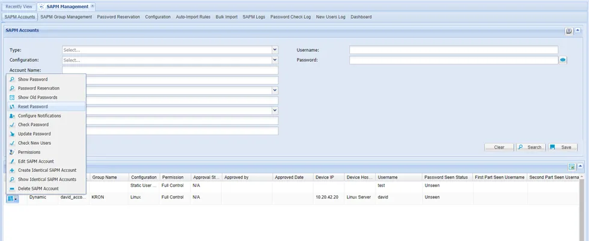Click the Reset Password refresh icon
This screenshot has width=589, height=241.
[12, 106]
